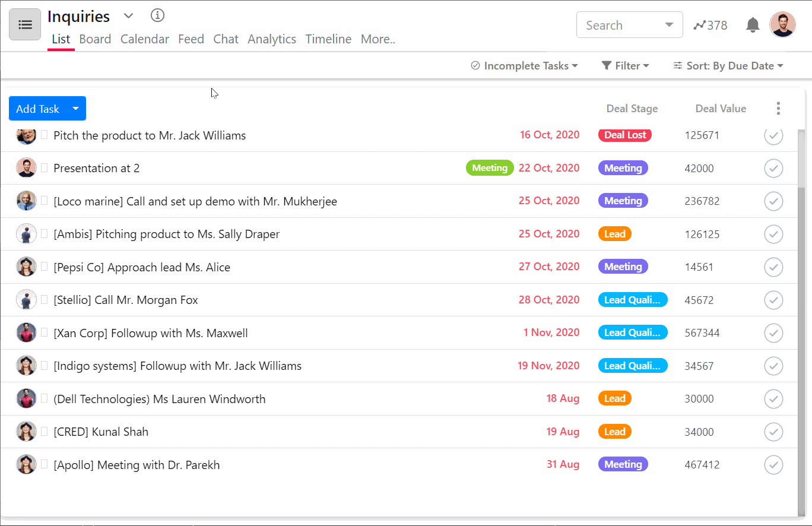Click the info icon beside Inquiries title
The width and height of the screenshot is (812, 526).
click(157, 15)
